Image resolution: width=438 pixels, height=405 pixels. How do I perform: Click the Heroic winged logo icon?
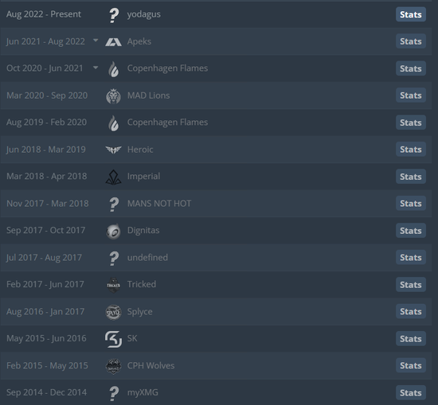point(113,150)
